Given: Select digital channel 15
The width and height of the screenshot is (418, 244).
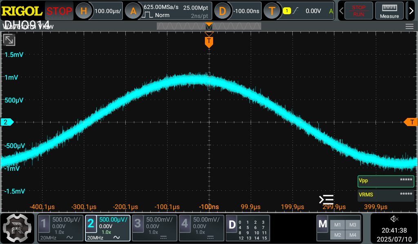Looking at the screenshot, I should 264,238.
